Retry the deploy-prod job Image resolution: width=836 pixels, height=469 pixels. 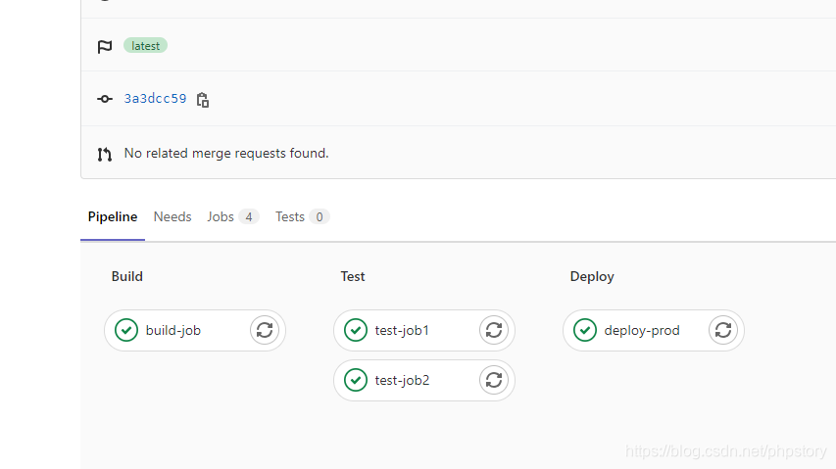click(x=723, y=330)
